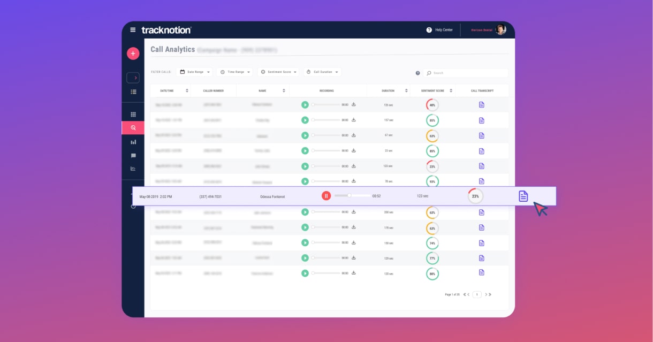Image resolution: width=653 pixels, height=342 pixels.
Task: Open transcript for the 67 sec call
Action: tap(481, 135)
